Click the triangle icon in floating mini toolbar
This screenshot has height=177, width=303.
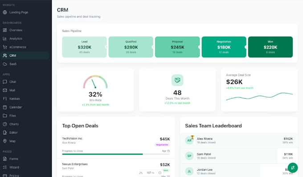[x=141, y=173]
